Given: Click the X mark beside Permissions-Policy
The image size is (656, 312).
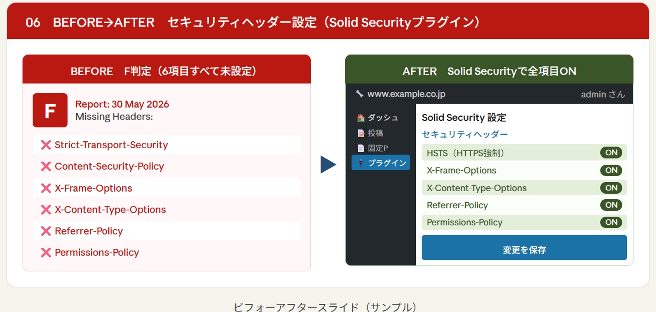Looking at the screenshot, I should point(46,253).
